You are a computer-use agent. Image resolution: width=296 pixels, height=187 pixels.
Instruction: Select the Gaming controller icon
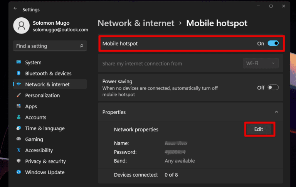pyautogui.click(x=18, y=139)
